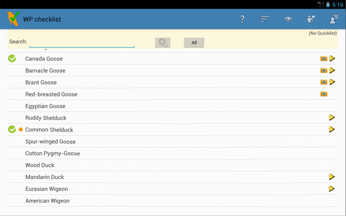Click the orange dot beside Common Shelduck
Screen dimensions: 346x216
point(21,129)
